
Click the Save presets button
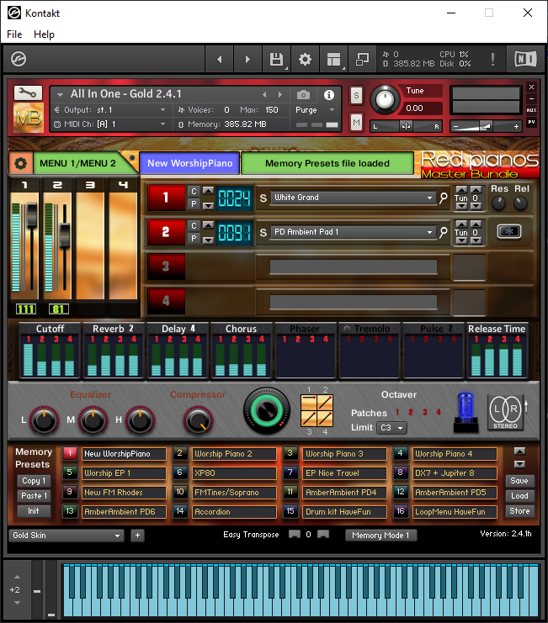(x=519, y=481)
